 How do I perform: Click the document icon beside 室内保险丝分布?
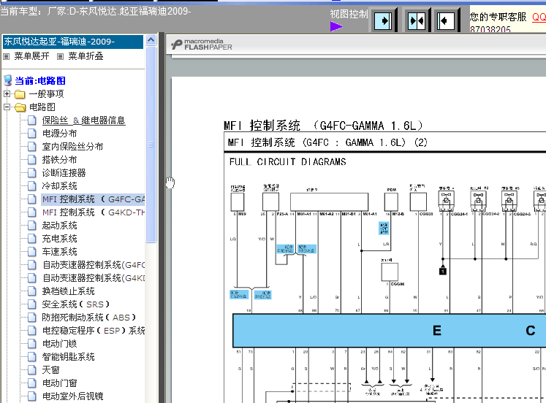pos(32,147)
